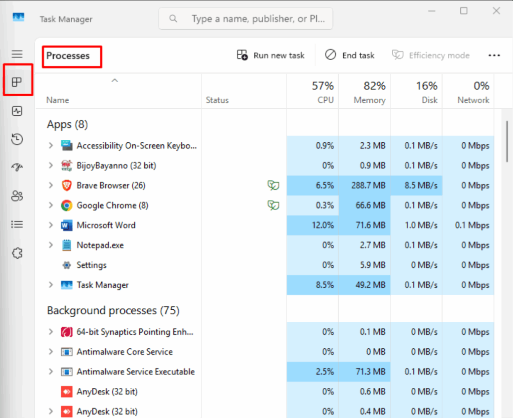The height and width of the screenshot is (418, 513).
Task: Click the Background processes (75) heading
Action: click(x=113, y=310)
